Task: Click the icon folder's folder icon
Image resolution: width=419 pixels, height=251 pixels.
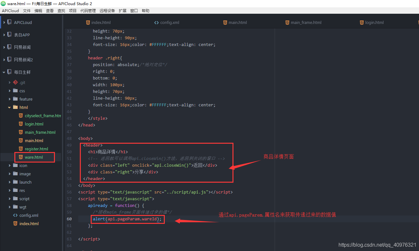Action: pos(15,165)
